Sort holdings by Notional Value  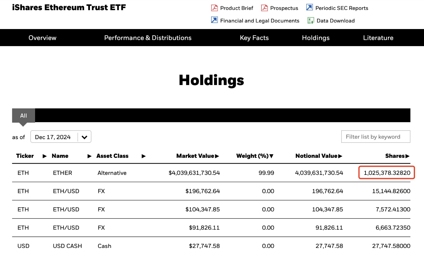click(x=318, y=156)
